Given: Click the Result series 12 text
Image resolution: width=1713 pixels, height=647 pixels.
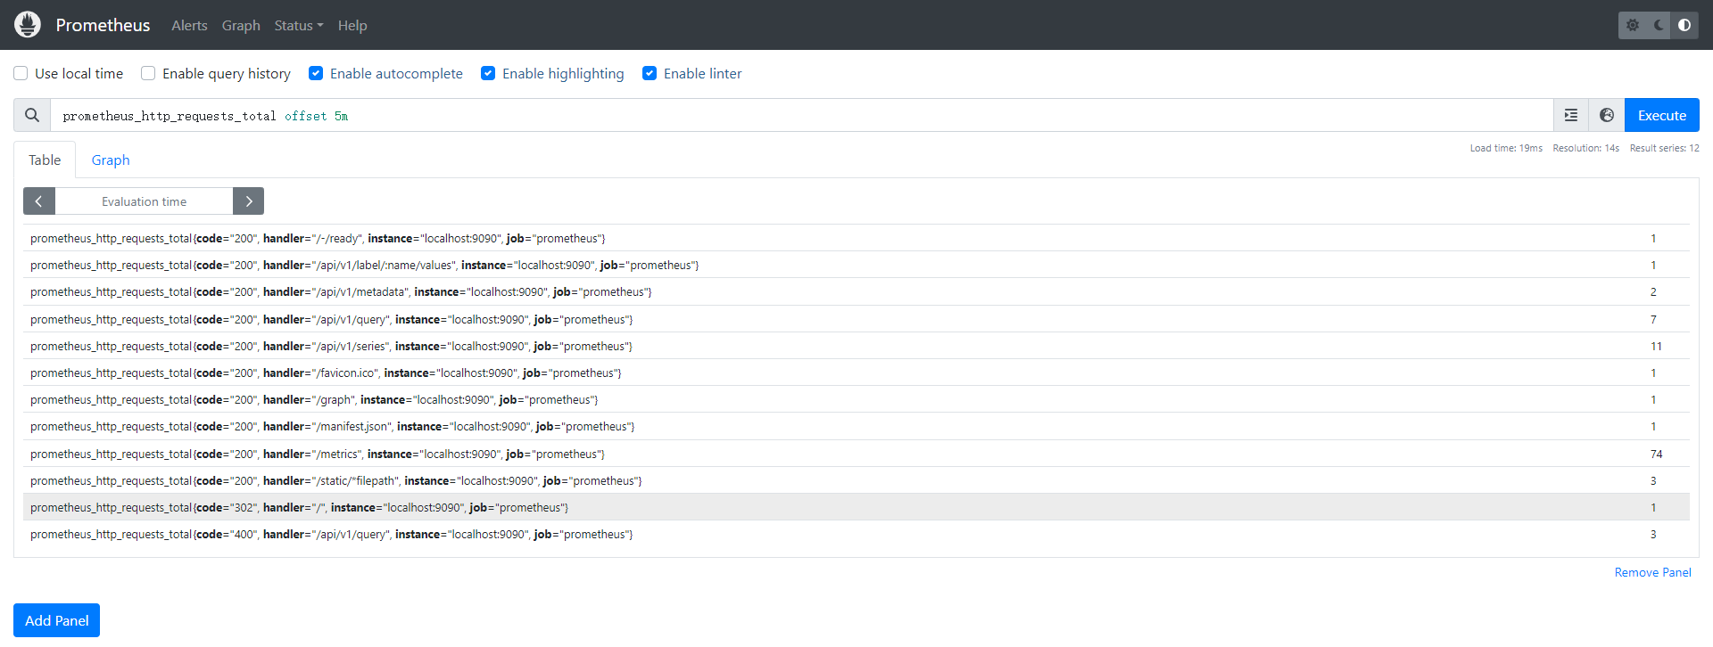Looking at the screenshot, I should click(x=1664, y=148).
